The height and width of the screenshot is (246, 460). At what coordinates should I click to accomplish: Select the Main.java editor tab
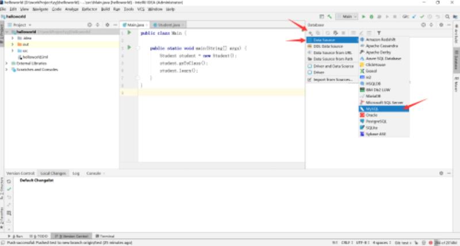tap(136, 25)
